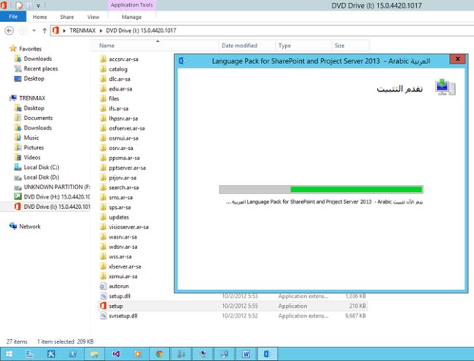474x361 pixels.
Task: Open the Windows Start button
Action: (x=9, y=354)
